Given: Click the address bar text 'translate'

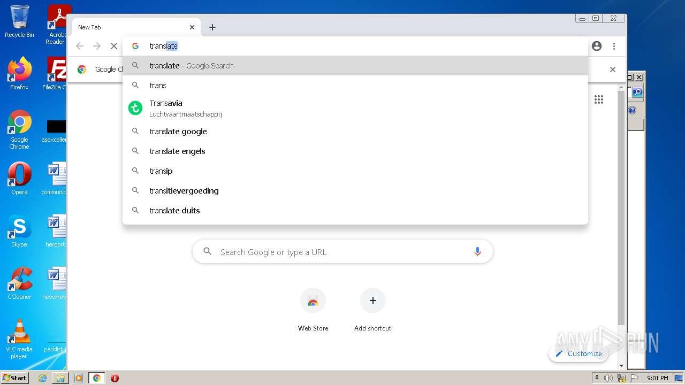Looking at the screenshot, I should click(164, 46).
